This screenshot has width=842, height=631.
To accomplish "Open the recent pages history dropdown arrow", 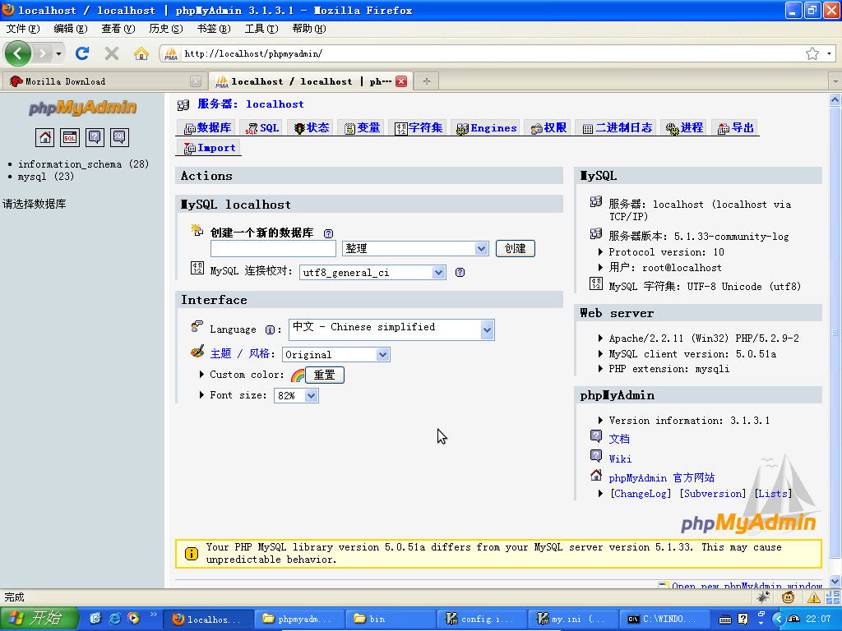I will (x=58, y=53).
